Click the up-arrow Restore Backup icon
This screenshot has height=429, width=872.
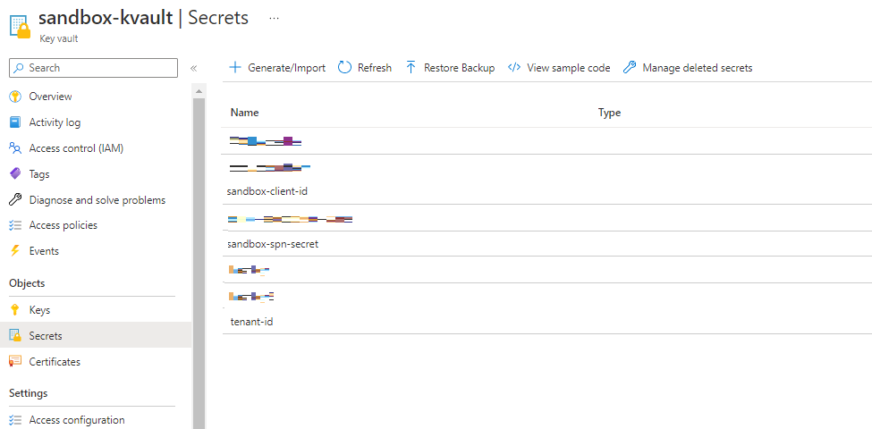pos(411,68)
